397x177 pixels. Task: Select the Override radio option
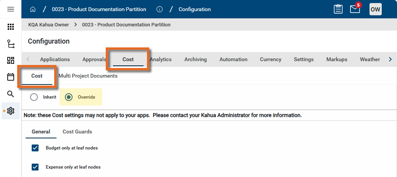(69, 97)
